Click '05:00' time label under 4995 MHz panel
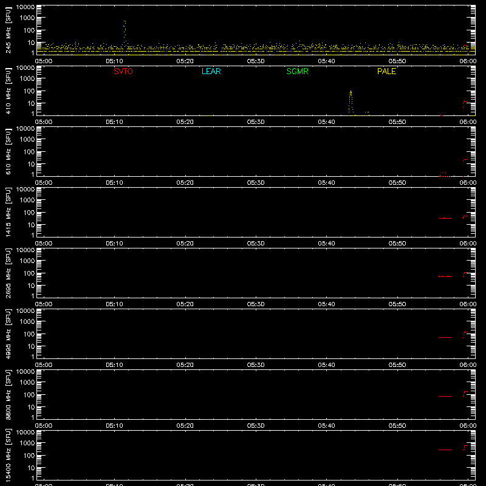486x486 pixels. tap(44, 365)
